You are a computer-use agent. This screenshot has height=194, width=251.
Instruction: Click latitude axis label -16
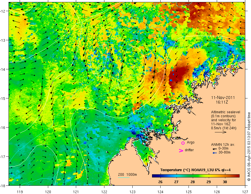pyautogui.click(x=3, y=128)
